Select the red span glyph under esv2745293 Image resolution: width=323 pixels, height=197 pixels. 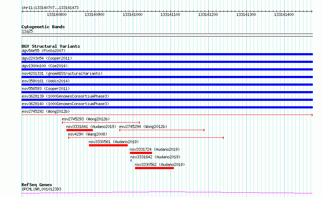pos(101,123)
